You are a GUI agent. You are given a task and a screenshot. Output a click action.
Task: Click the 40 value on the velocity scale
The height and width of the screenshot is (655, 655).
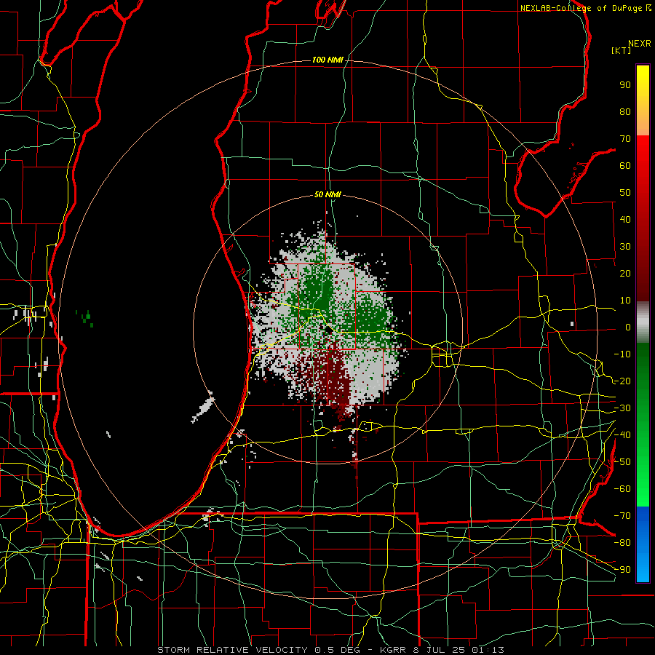[625, 220]
